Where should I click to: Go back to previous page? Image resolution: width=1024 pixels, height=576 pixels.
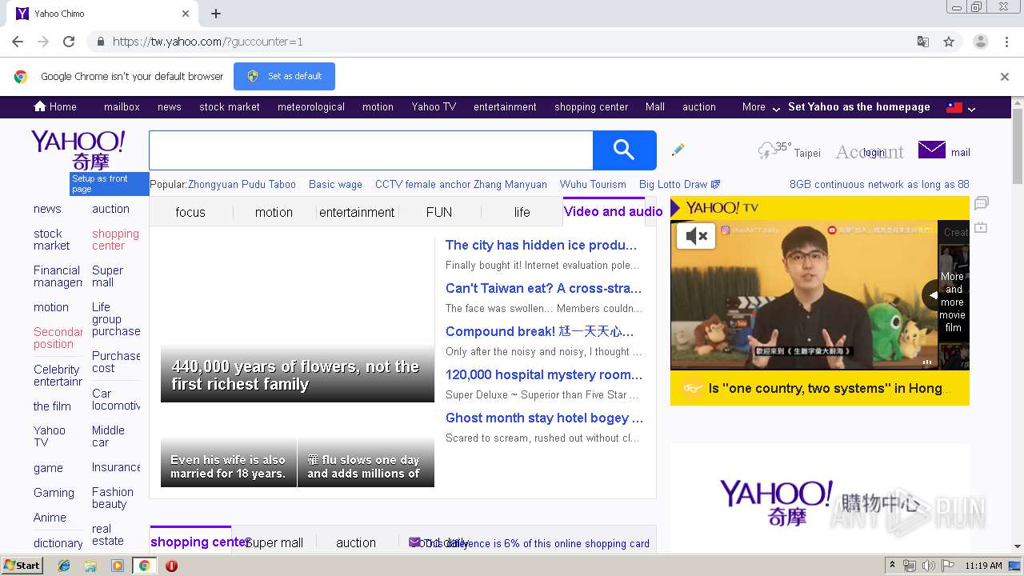click(18, 42)
